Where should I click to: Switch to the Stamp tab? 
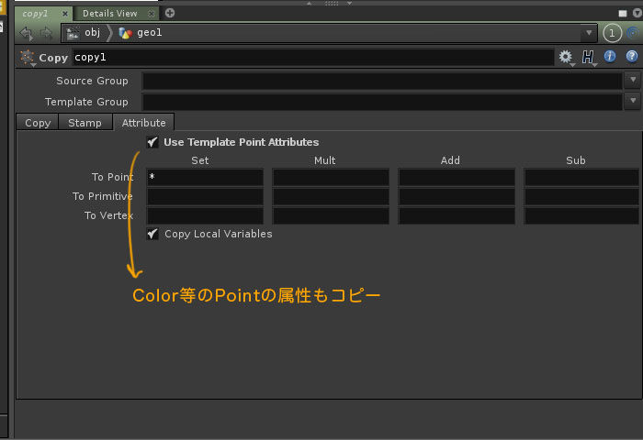point(85,123)
